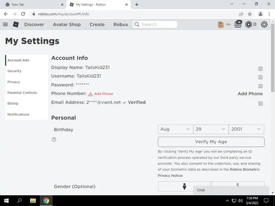Click the red warning triangle next to Add Phone

click(x=91, y=94)
